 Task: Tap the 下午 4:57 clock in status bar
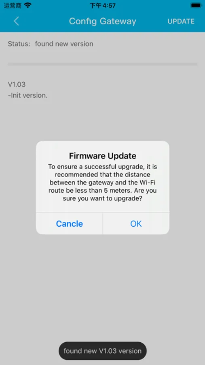pos(102,5)
